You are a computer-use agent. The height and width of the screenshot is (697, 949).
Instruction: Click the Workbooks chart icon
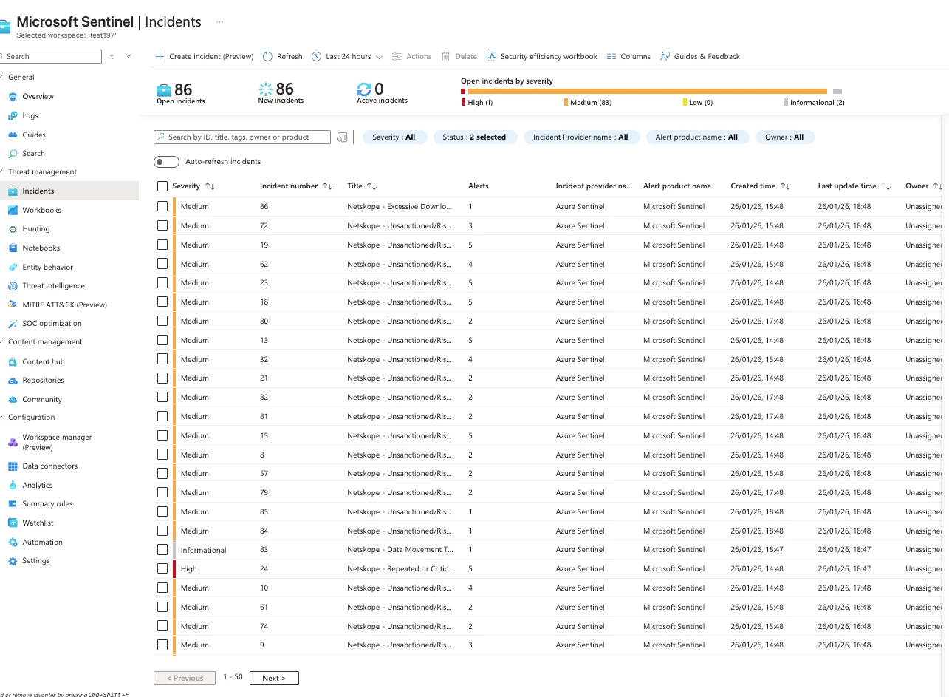pyautogui.click(x=13, y=211)
